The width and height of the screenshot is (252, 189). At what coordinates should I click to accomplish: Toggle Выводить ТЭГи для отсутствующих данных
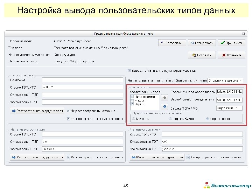(129, 71)
